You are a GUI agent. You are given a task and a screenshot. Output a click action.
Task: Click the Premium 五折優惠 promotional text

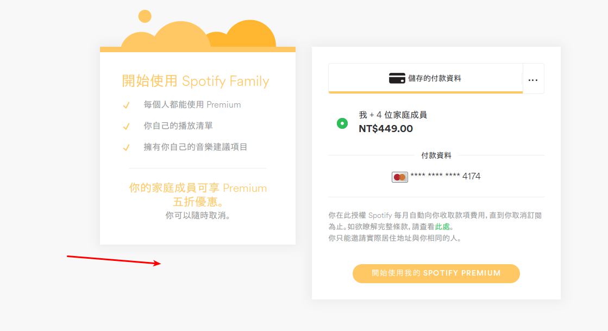[198, 195]
